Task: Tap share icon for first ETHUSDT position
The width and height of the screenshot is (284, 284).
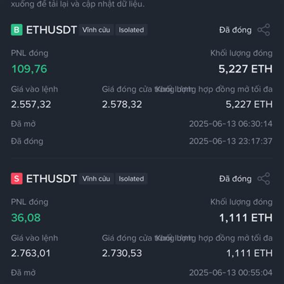Action: (x=264, y=30)
